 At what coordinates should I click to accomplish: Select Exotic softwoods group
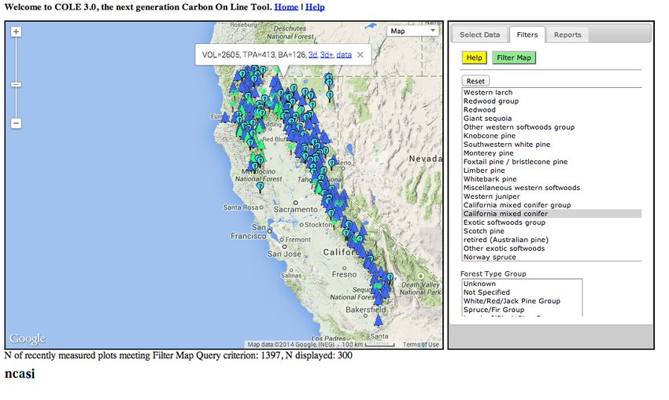coord(552,222)
